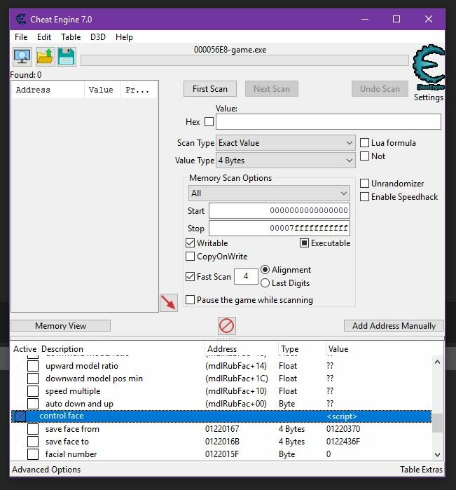Click the Active column header
Image resolution: width=456 pixels, height=490 pixels.
pyautogui.click(x=25, y=349)
